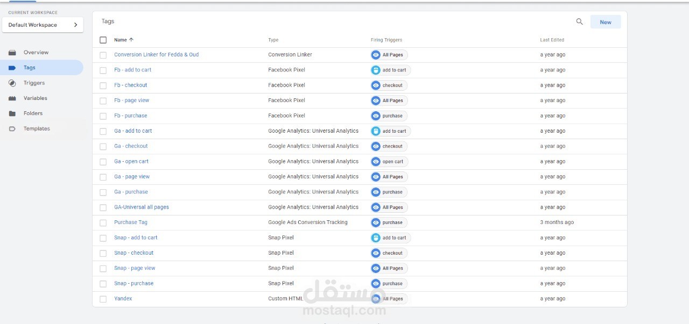Image resolution: width=689 pixels, height=324 pixels.
Task: Check the Ga - open cart row checkbox
Action: point(103,162)
